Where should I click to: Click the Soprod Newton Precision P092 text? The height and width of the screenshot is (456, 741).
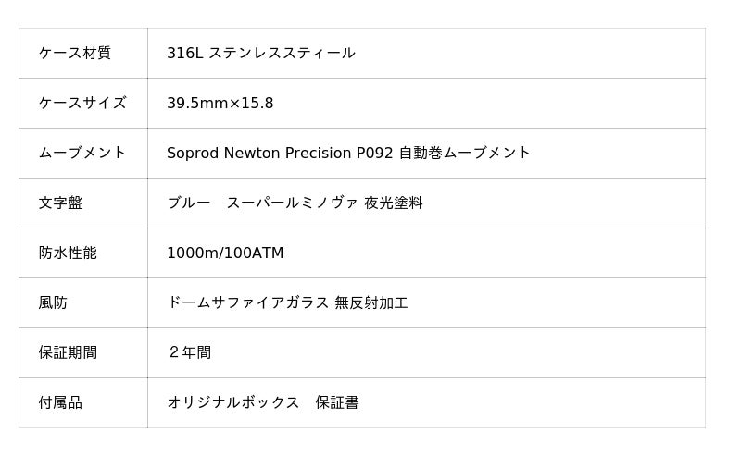pyautogui.click(x=280, y=154)
